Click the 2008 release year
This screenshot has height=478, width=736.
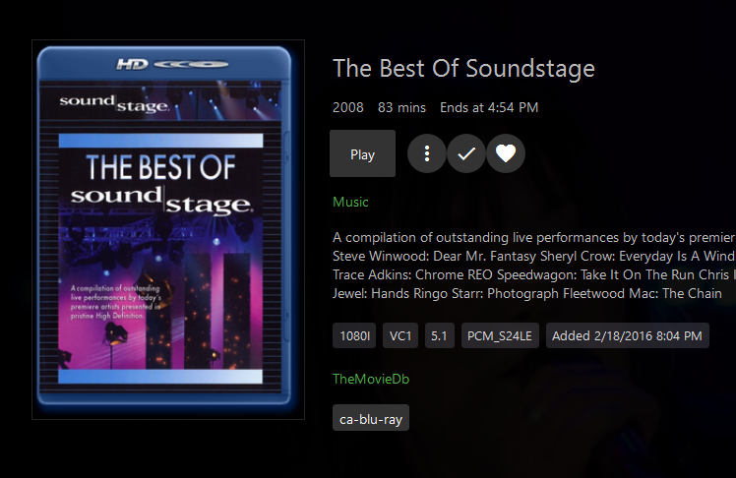click(348, 107)
